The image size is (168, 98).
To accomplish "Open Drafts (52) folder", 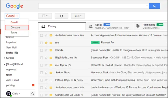I will coord(12,53).
